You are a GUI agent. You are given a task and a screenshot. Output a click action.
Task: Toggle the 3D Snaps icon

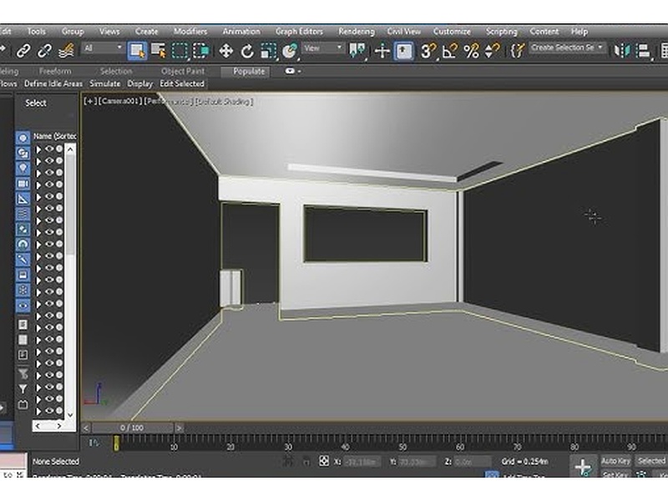428,51
